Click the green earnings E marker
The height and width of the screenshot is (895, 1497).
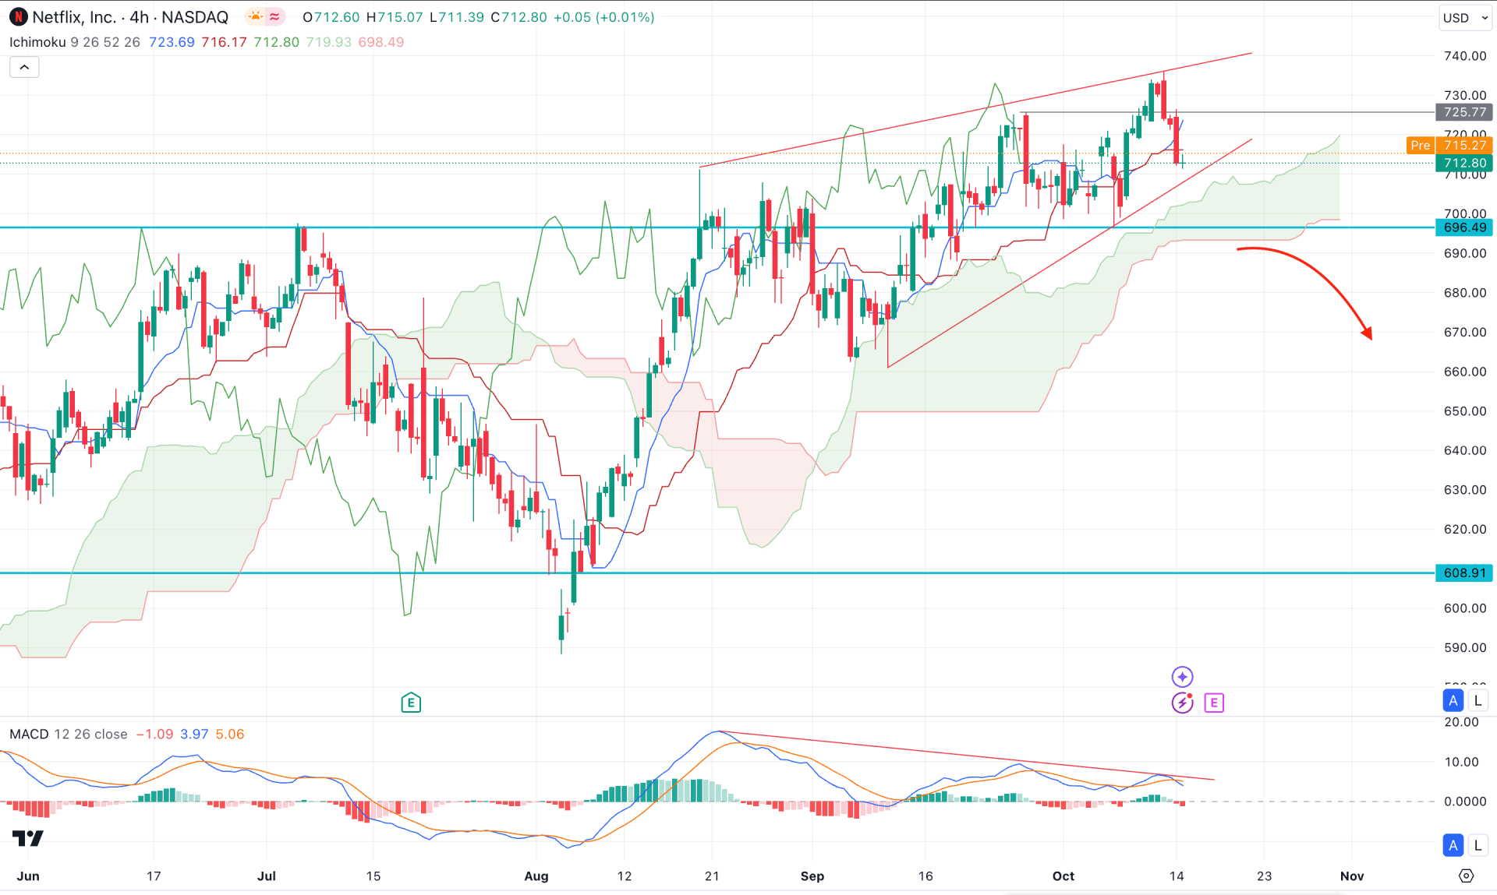pyautogui.click(x=411, y=703)
